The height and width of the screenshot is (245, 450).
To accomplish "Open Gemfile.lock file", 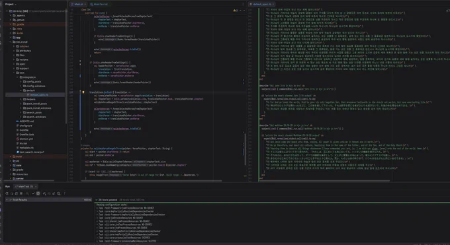I will click(x=24, y=135).
